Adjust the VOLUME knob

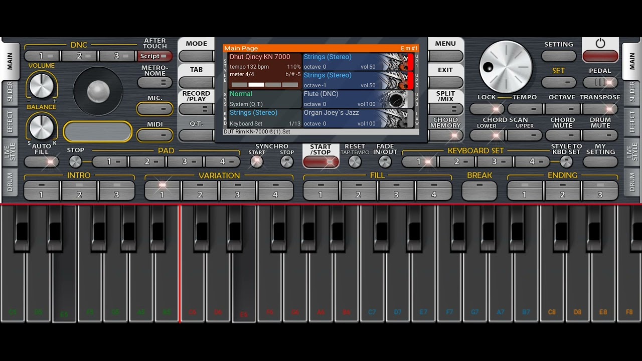[x=42, y=85]
